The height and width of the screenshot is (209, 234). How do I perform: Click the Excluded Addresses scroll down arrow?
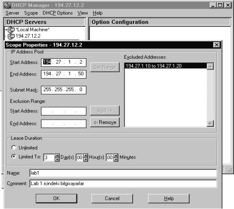click(210, 124)
